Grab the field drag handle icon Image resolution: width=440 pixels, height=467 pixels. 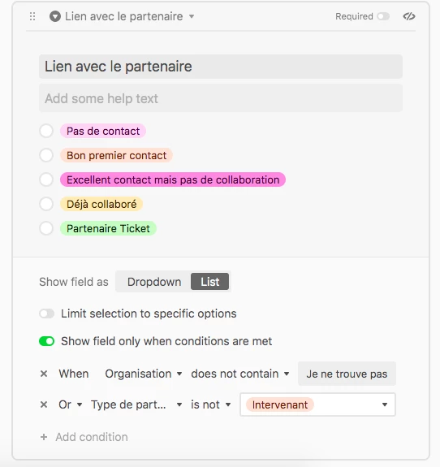[x=32, y=16]
